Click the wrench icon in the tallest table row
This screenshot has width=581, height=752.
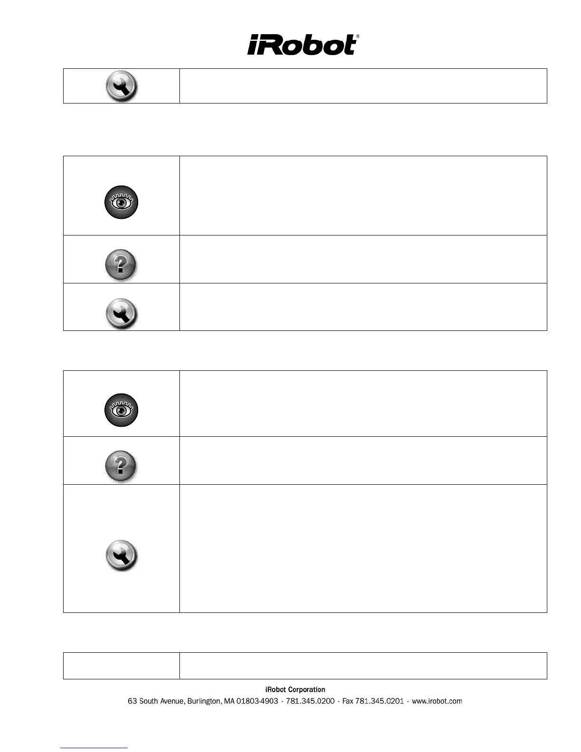[x=121, y=555]
